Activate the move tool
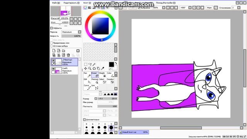 point(86,68)
